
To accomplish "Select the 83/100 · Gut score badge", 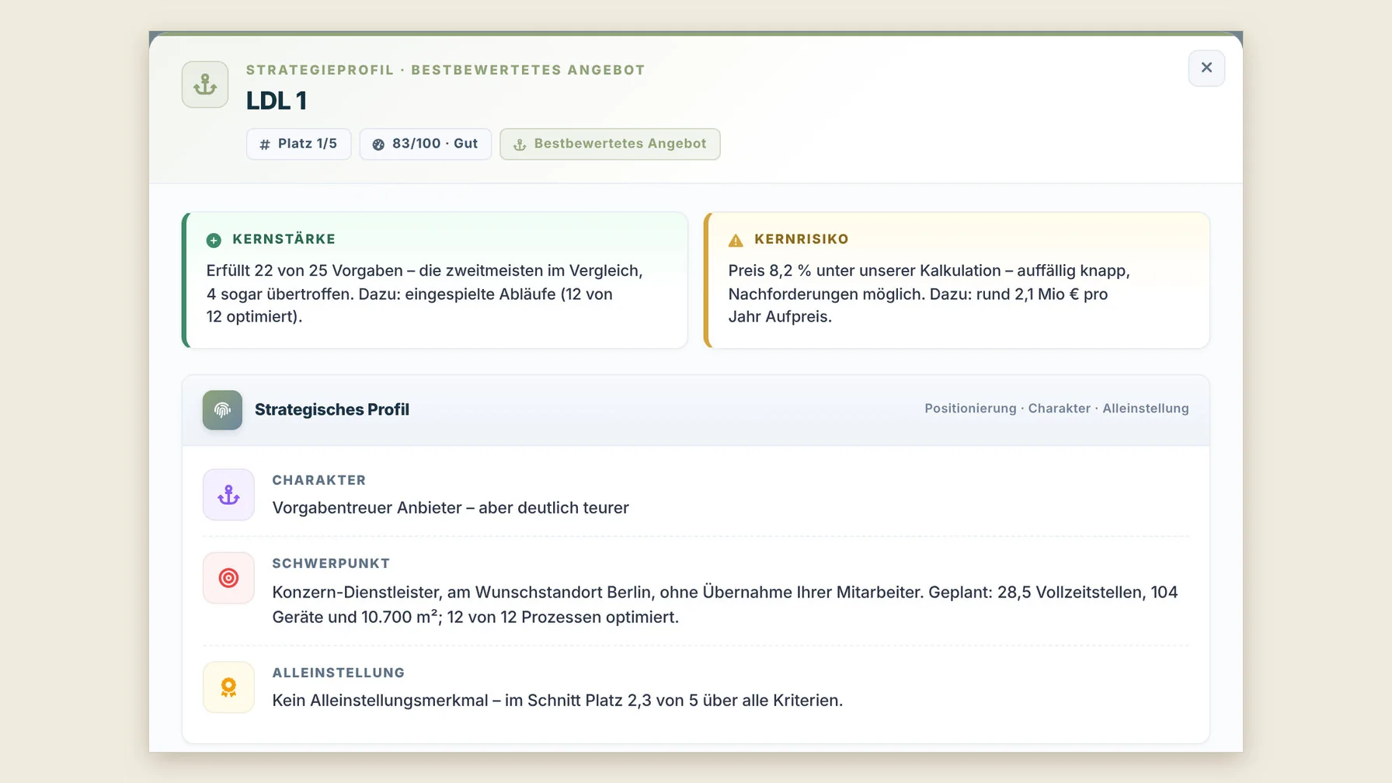I will coord(426,144).
